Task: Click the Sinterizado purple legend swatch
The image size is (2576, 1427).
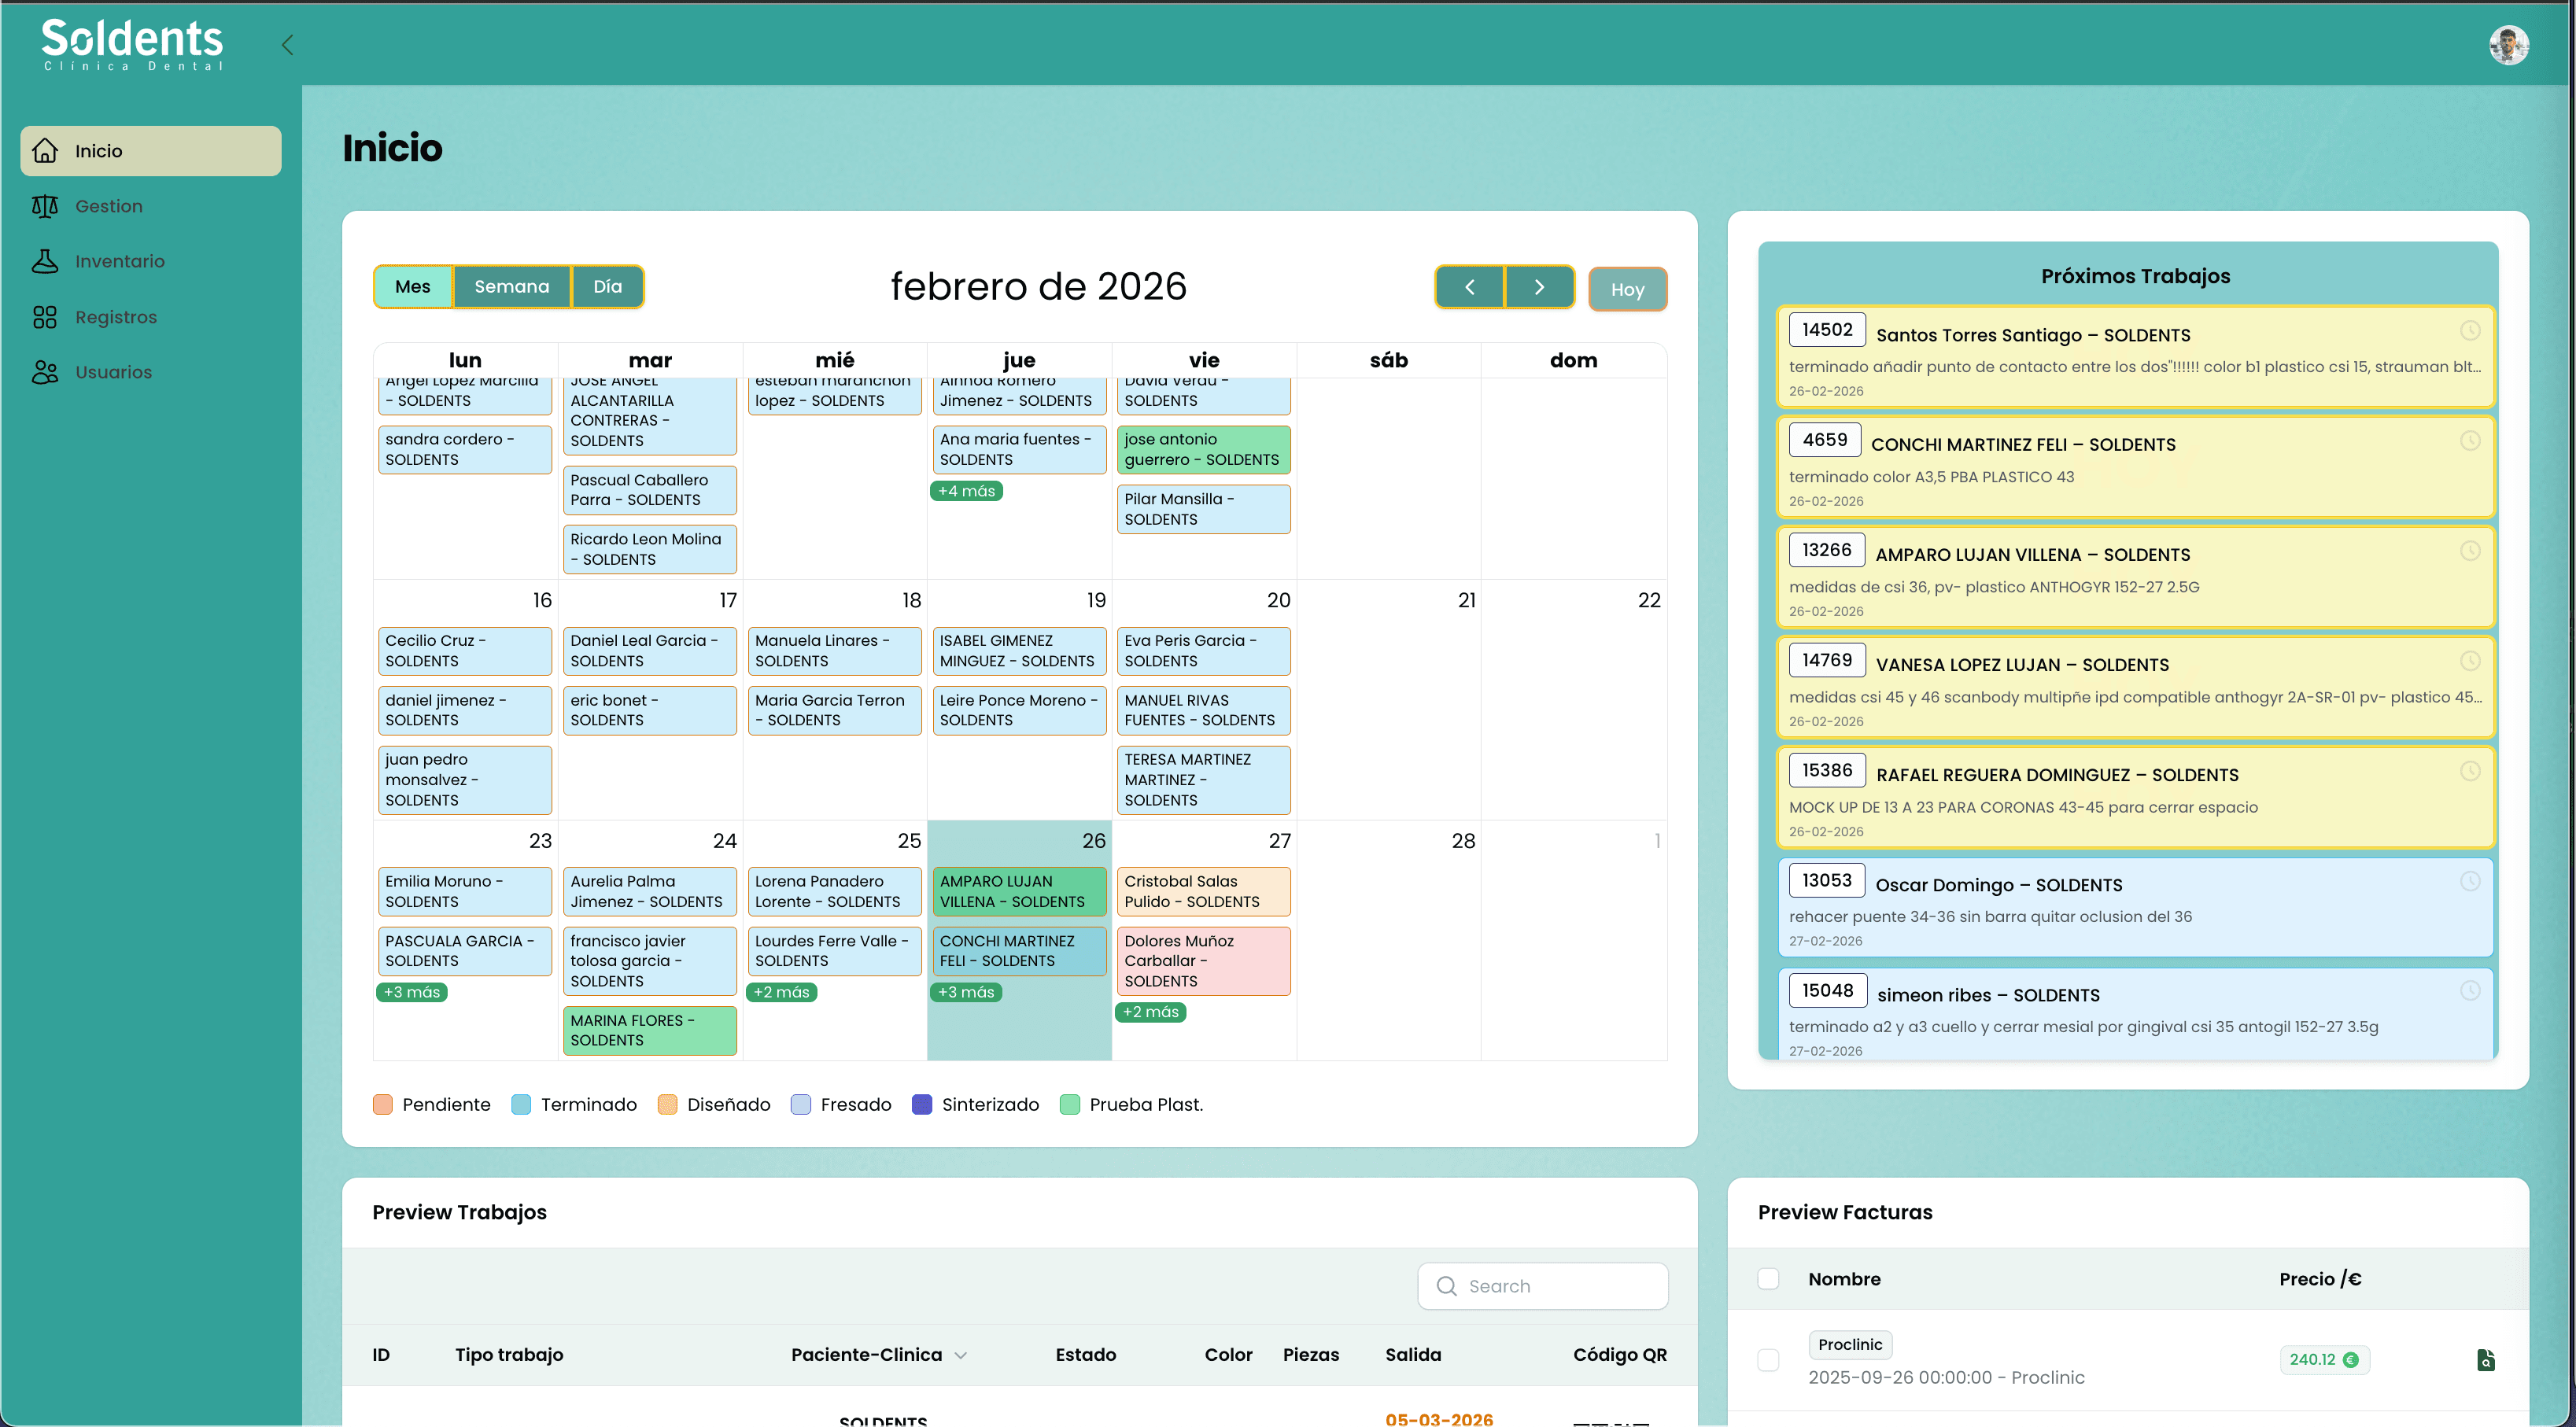Action: (x=922, y=1105)
